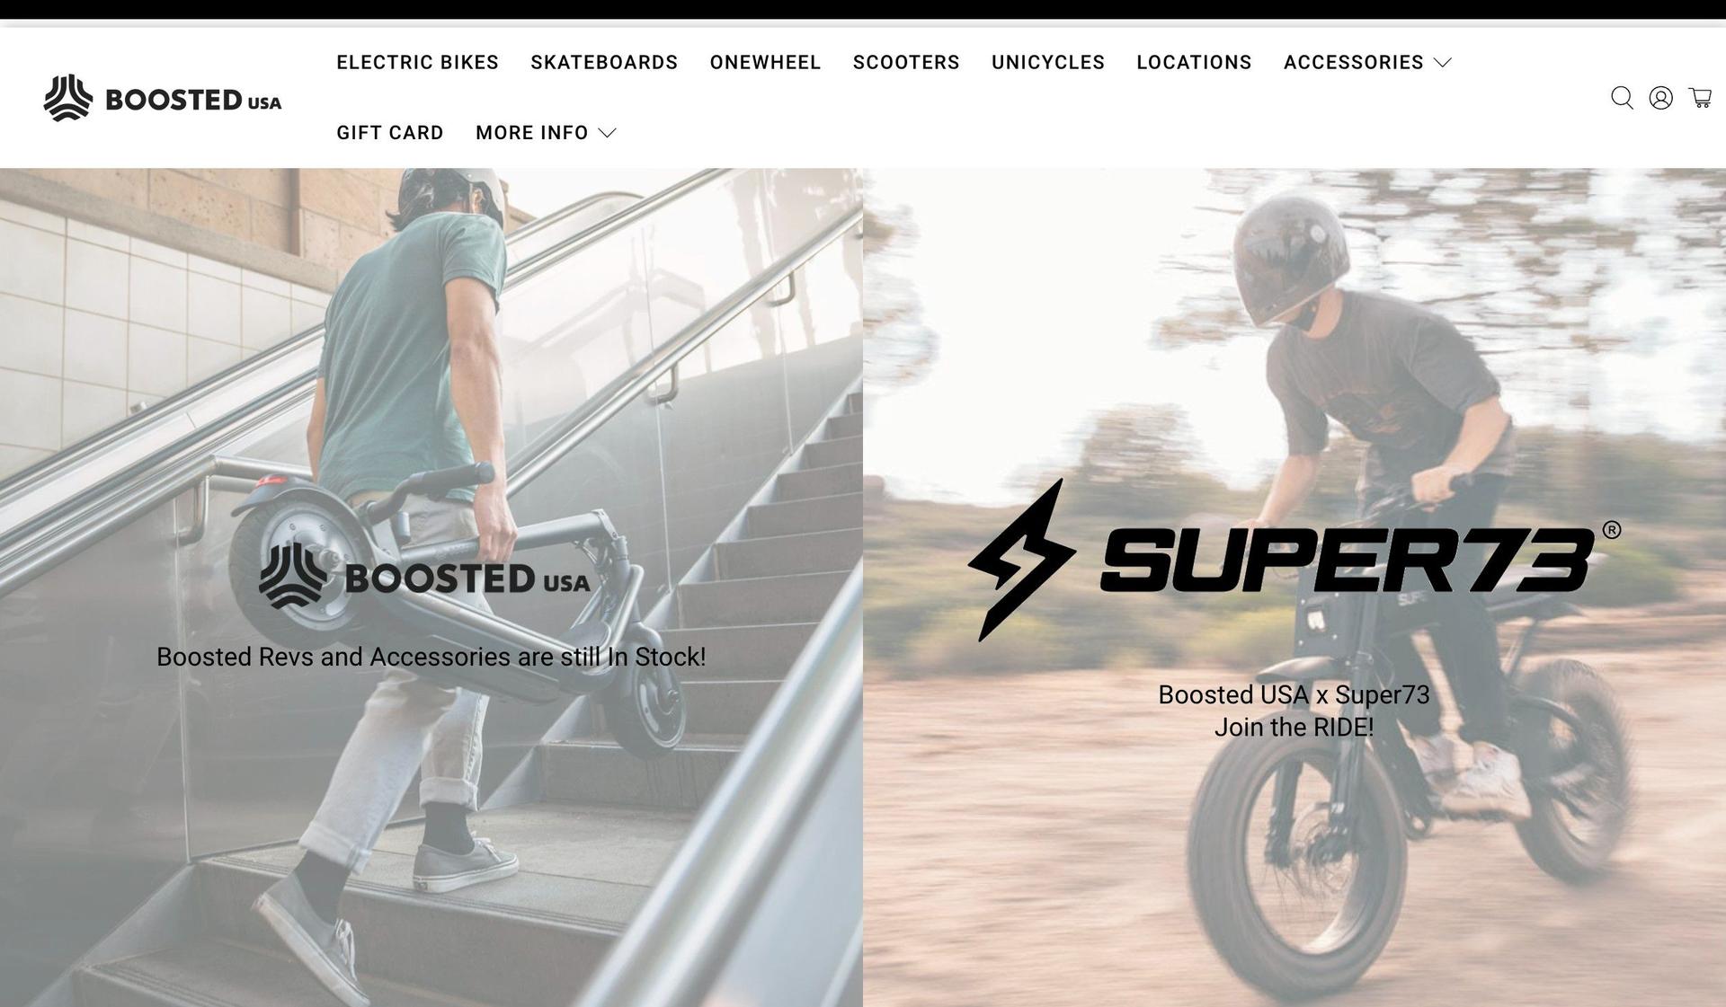Select the ONEWHEEL tab
Screen dimensions: 1726x1007
[765, 62]
